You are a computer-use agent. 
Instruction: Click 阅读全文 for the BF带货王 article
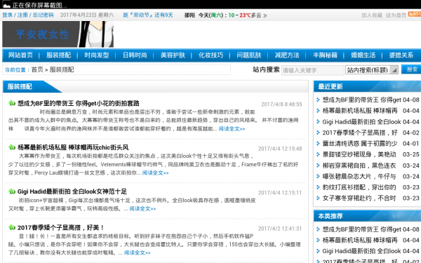click(x=232, y=129)
